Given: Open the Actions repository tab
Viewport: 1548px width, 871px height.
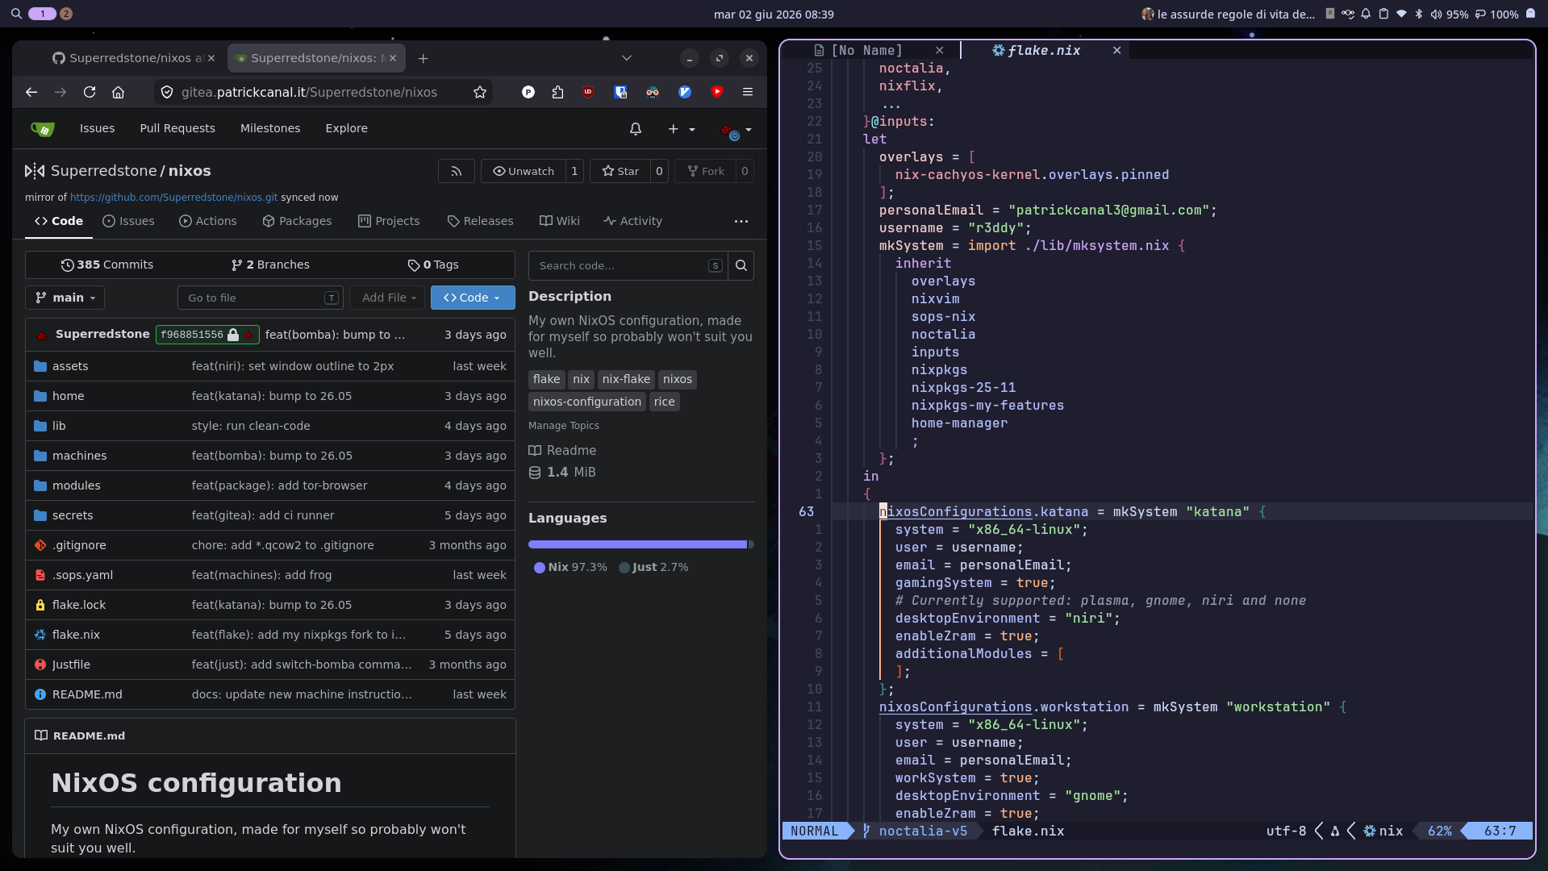Looking at the screenshot, I should point(208,221).
